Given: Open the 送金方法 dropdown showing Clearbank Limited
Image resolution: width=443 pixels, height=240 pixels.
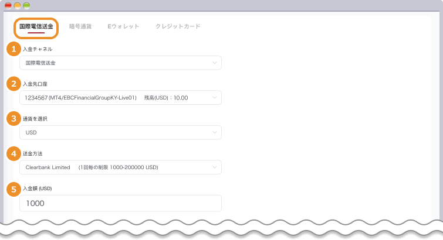Looking at the screenshot, I should (x=120, y=167).
